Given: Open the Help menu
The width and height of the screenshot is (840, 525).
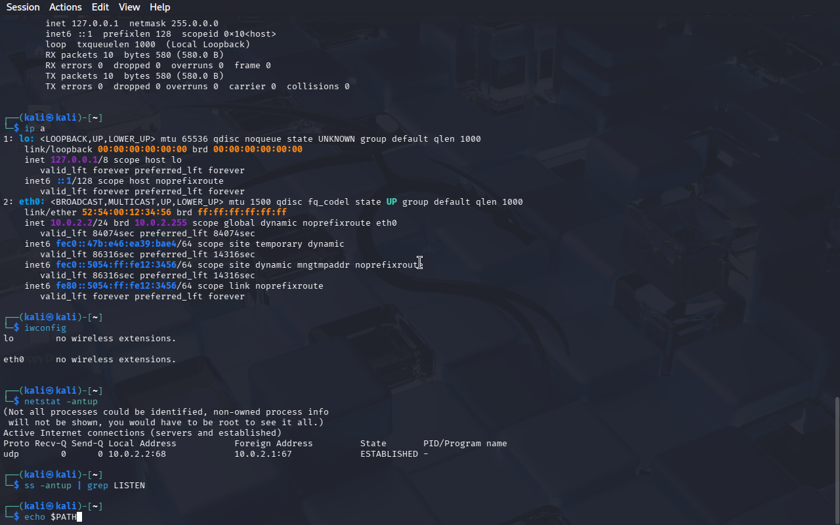Looking at the screenshot, I should click(x=159, y=7).
